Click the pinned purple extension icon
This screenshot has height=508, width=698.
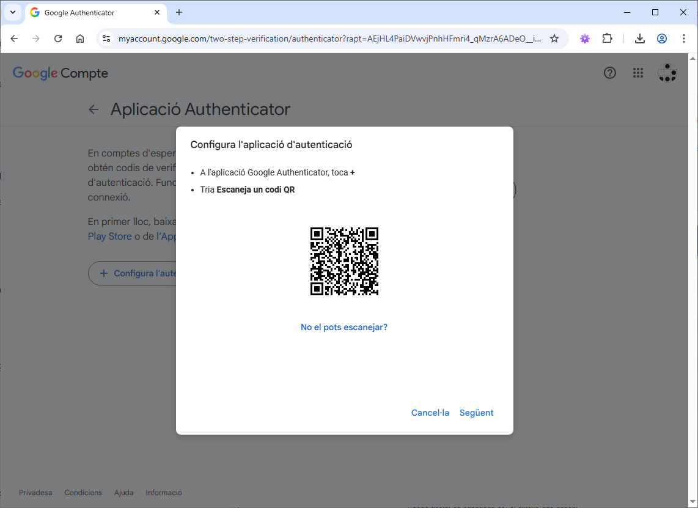click(585, 38)
